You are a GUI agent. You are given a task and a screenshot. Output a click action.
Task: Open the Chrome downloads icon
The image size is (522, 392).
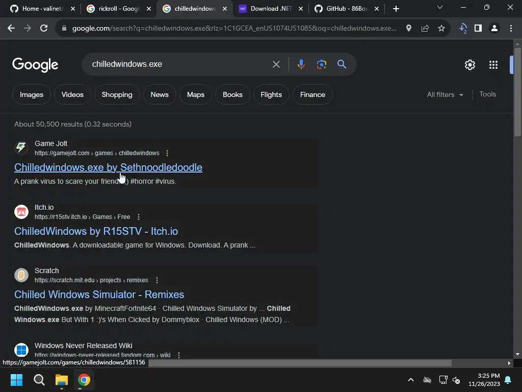pyautogui.click(x=463, y=29)
